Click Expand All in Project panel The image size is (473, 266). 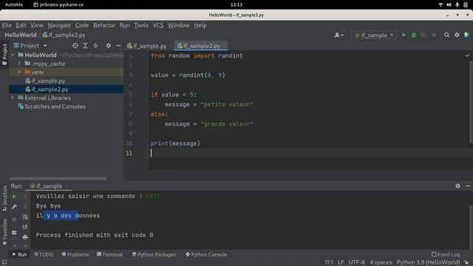point(86,46)
